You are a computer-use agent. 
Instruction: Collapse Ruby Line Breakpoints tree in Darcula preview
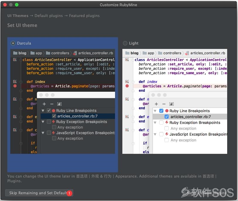pyautogui.click(x=43, y=110)
